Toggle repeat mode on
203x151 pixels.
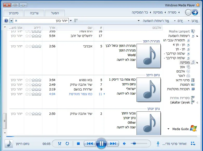(x=67, y=143)
